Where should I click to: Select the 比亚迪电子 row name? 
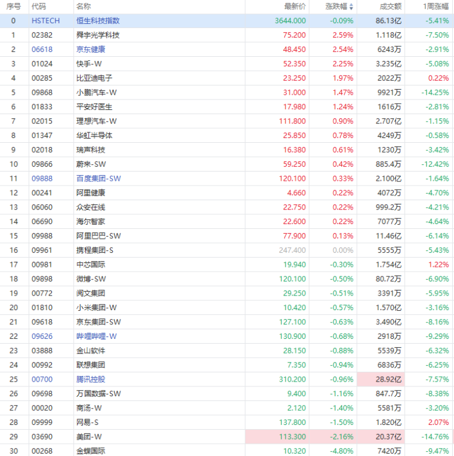[94, 78]
